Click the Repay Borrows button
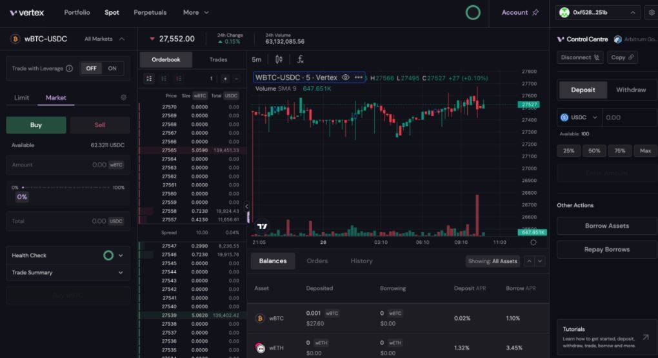The image size is (658, 358). coord(607,249)
